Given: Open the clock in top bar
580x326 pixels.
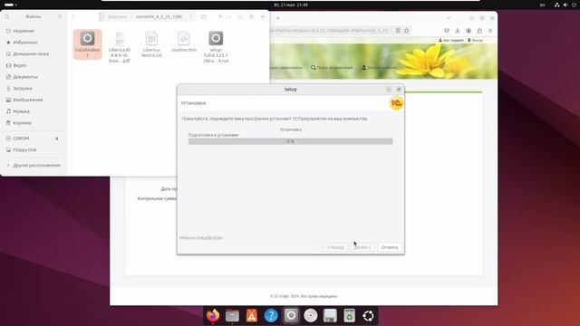Looking at the screenshot, I should [x=291, y=5].
